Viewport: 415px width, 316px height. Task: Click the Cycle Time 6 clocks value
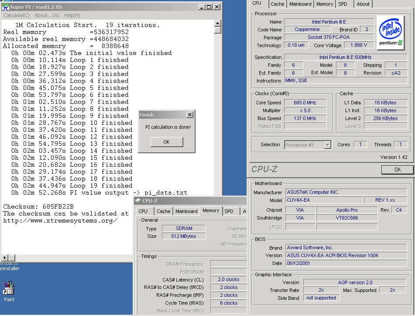click(x=228, y=303)
